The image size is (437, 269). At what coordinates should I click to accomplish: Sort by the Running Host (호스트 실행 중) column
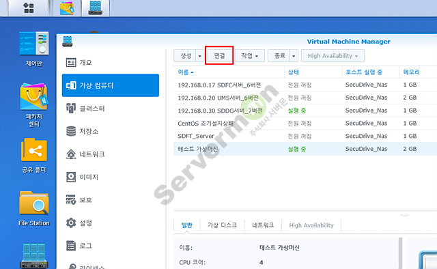click(370, 72)
